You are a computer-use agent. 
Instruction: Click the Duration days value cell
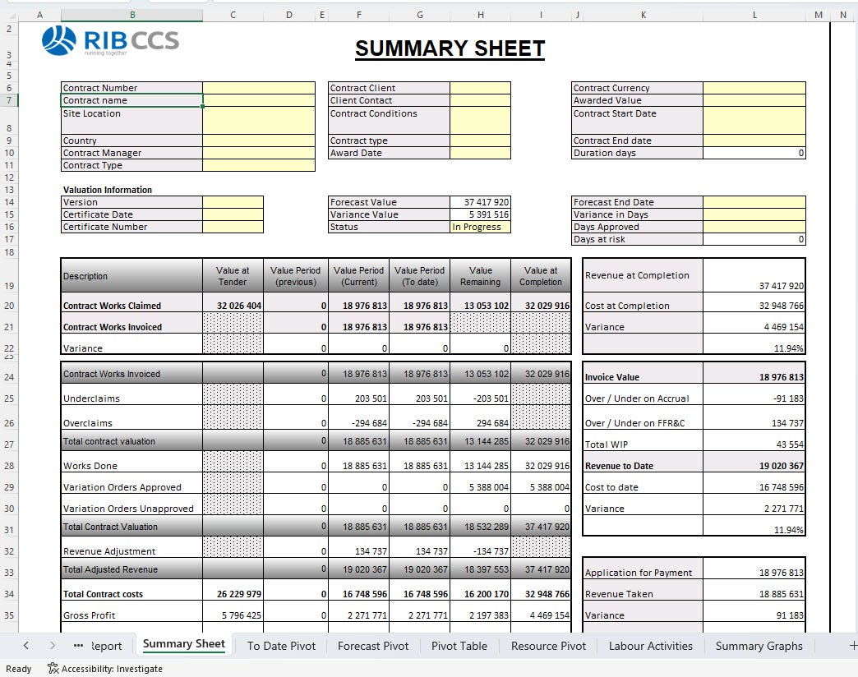pos(754,153)
